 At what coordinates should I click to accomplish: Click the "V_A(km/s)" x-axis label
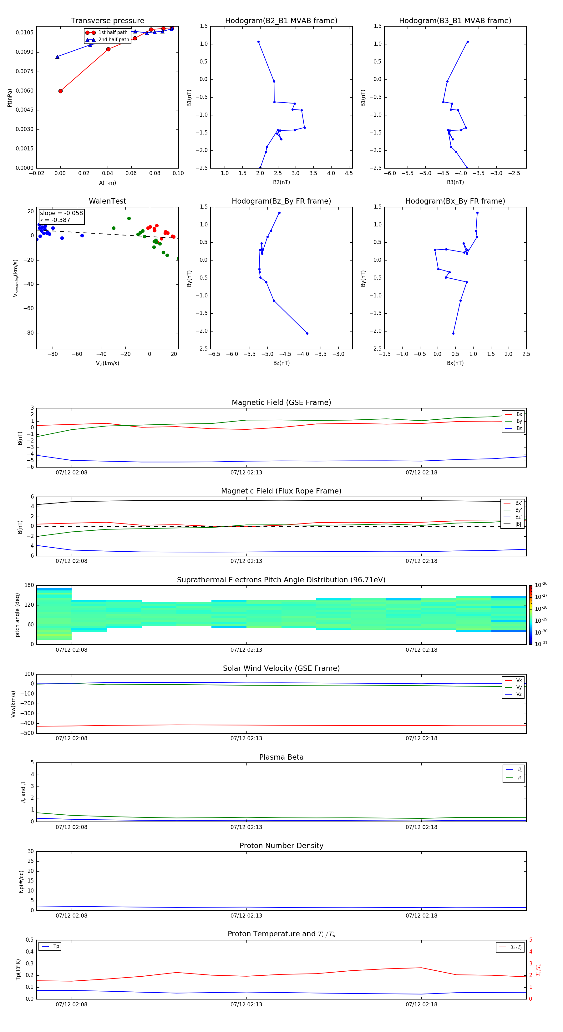(107, 363)
